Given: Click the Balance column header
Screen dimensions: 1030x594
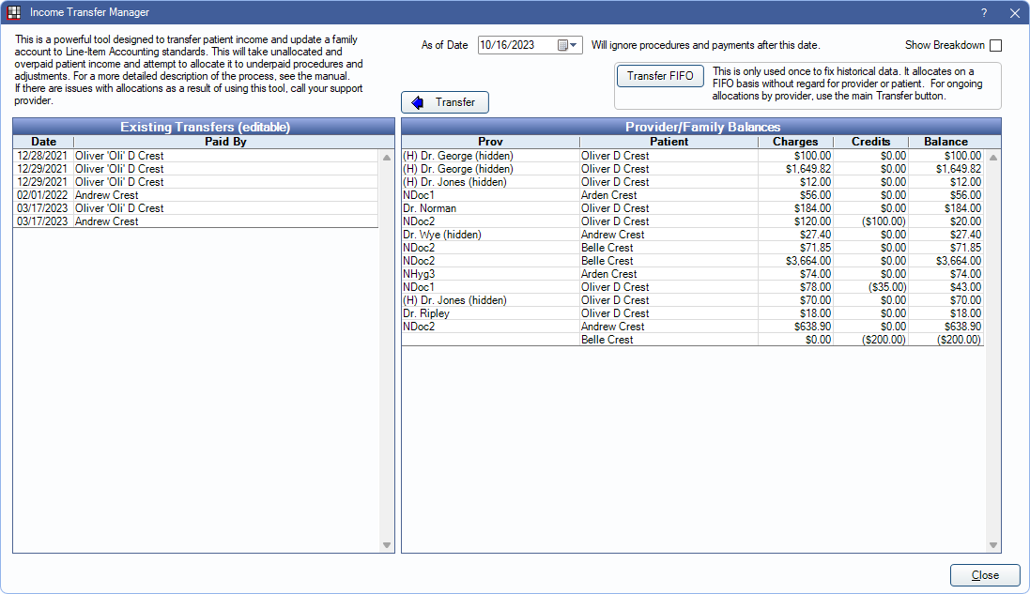Looking at the screenshot, I should click(945, 142).
